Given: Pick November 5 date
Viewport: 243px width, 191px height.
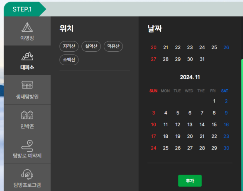Looking at the screenshot, I should pyautogui.click(x=178, y=113).
